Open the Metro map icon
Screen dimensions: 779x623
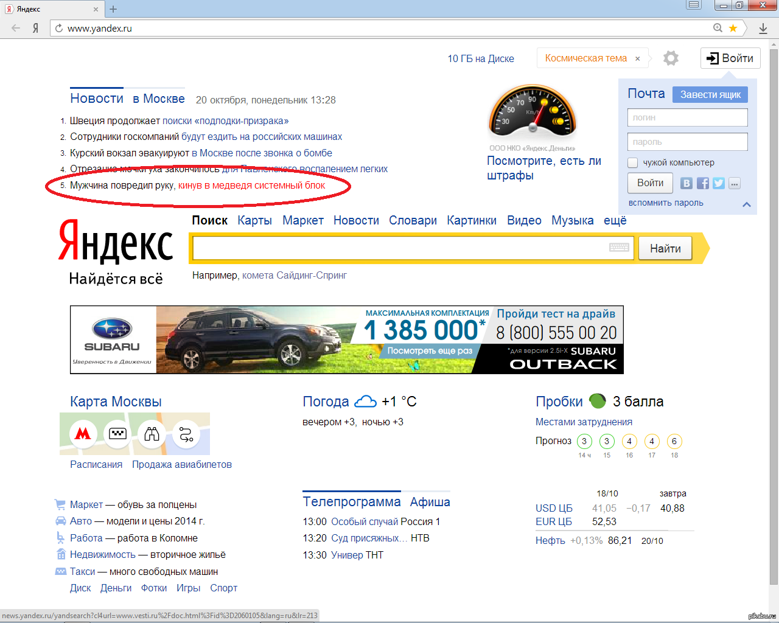(x=83, y=434)
